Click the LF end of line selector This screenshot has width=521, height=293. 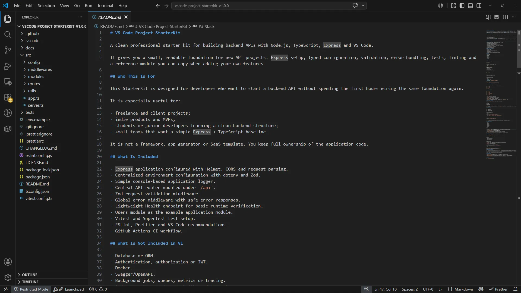click(440, 289)
